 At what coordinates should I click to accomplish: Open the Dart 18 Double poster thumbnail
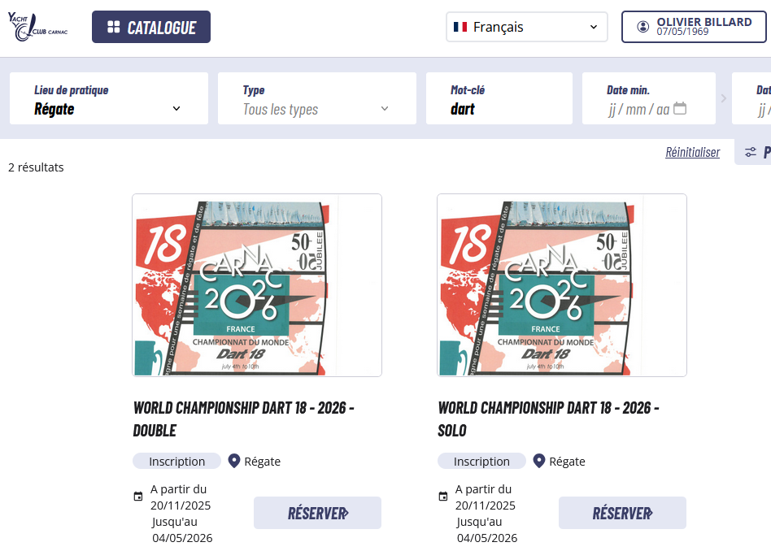[256, 285]
